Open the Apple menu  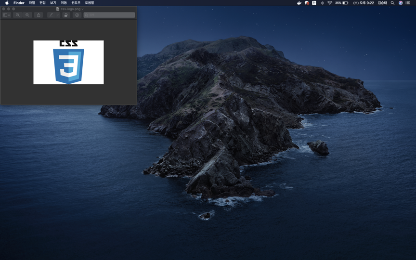tap(7, 3)
